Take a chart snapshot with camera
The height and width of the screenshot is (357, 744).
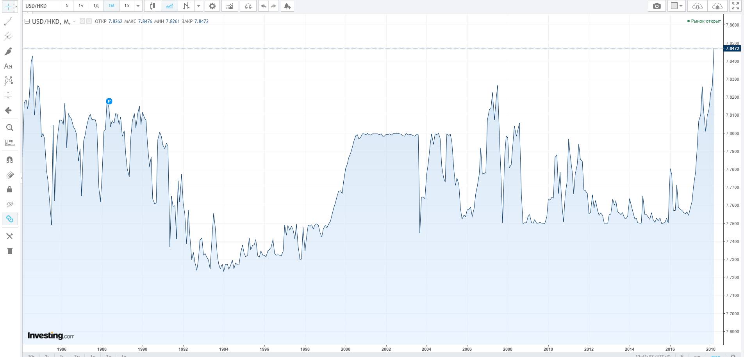(657, 6)
